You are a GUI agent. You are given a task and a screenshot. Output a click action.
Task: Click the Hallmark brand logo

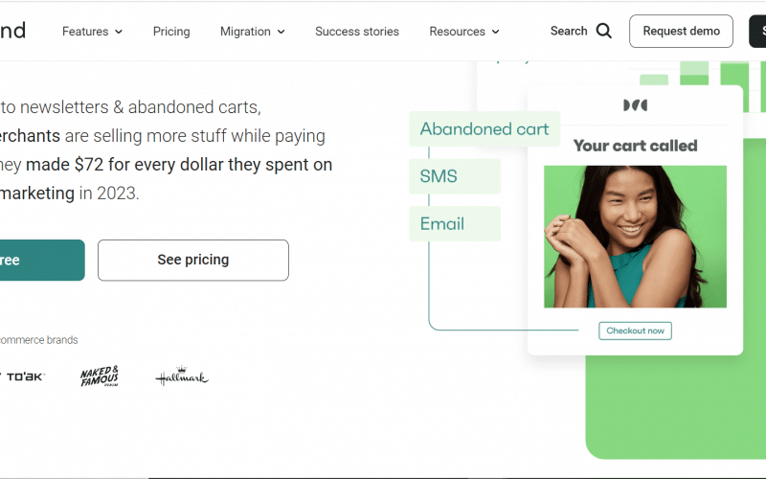tap(182, 377)
